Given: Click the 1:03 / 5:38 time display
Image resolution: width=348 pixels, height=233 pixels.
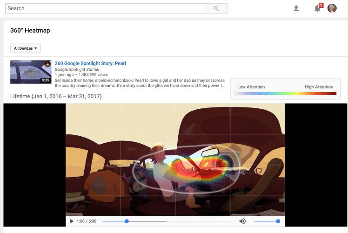Looking at the screenshot, I should 87,221.
